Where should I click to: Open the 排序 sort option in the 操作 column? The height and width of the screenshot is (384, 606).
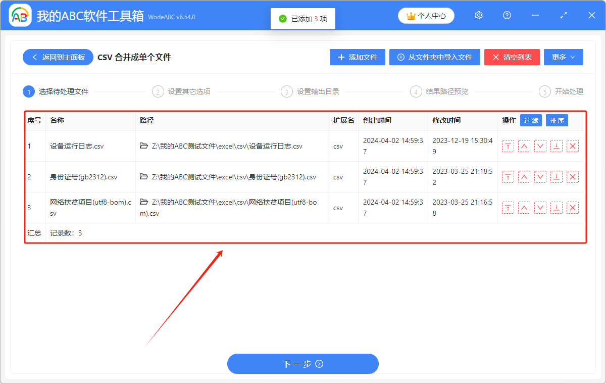point(557,120)
